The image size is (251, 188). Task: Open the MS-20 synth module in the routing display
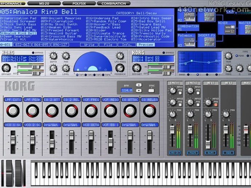187,15
